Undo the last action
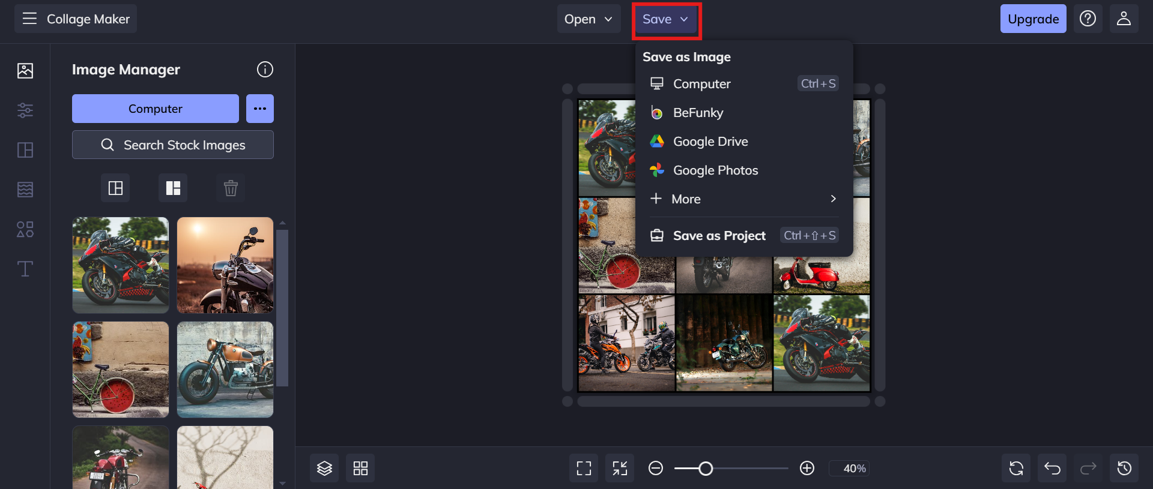The width and height of the screenshot is (1153, 489). tap(1052, 468)
